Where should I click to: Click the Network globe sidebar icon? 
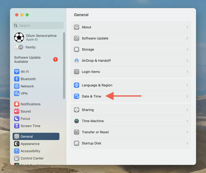(x=17, y=86)
